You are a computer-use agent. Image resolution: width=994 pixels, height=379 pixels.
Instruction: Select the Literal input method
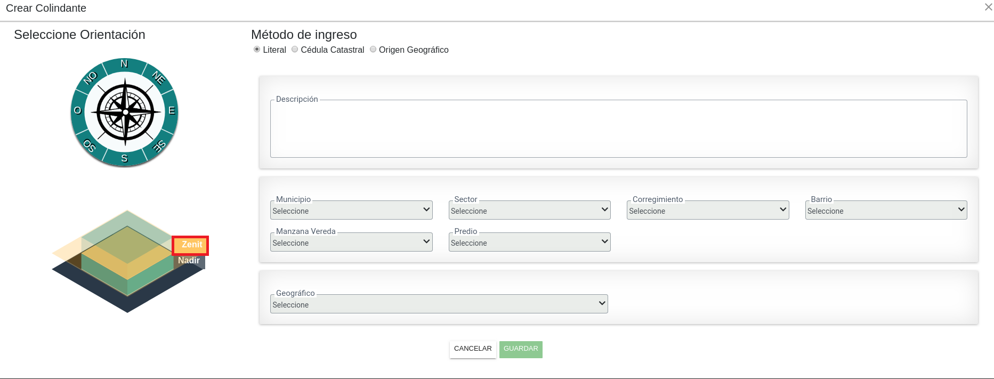pos(257,50)
